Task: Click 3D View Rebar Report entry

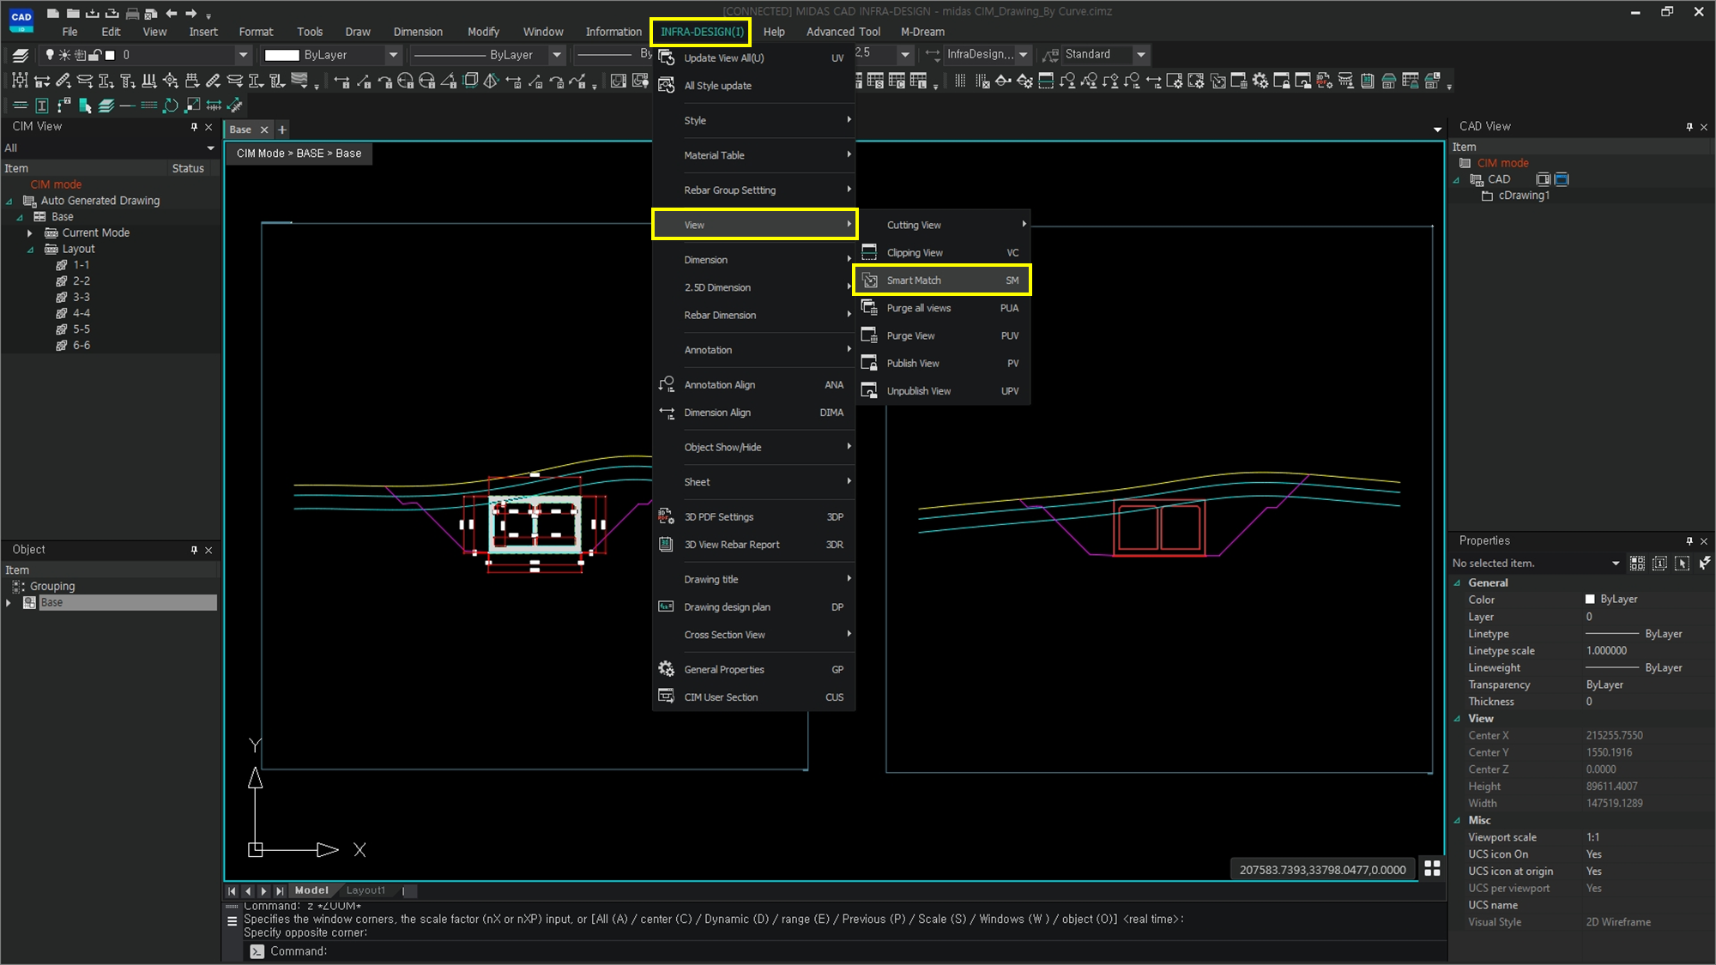Action: [753, 545]
